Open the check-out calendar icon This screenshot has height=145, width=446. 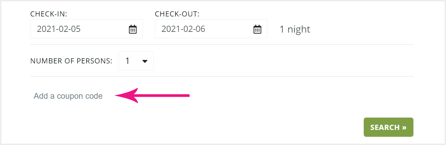[x=257, y=29]
